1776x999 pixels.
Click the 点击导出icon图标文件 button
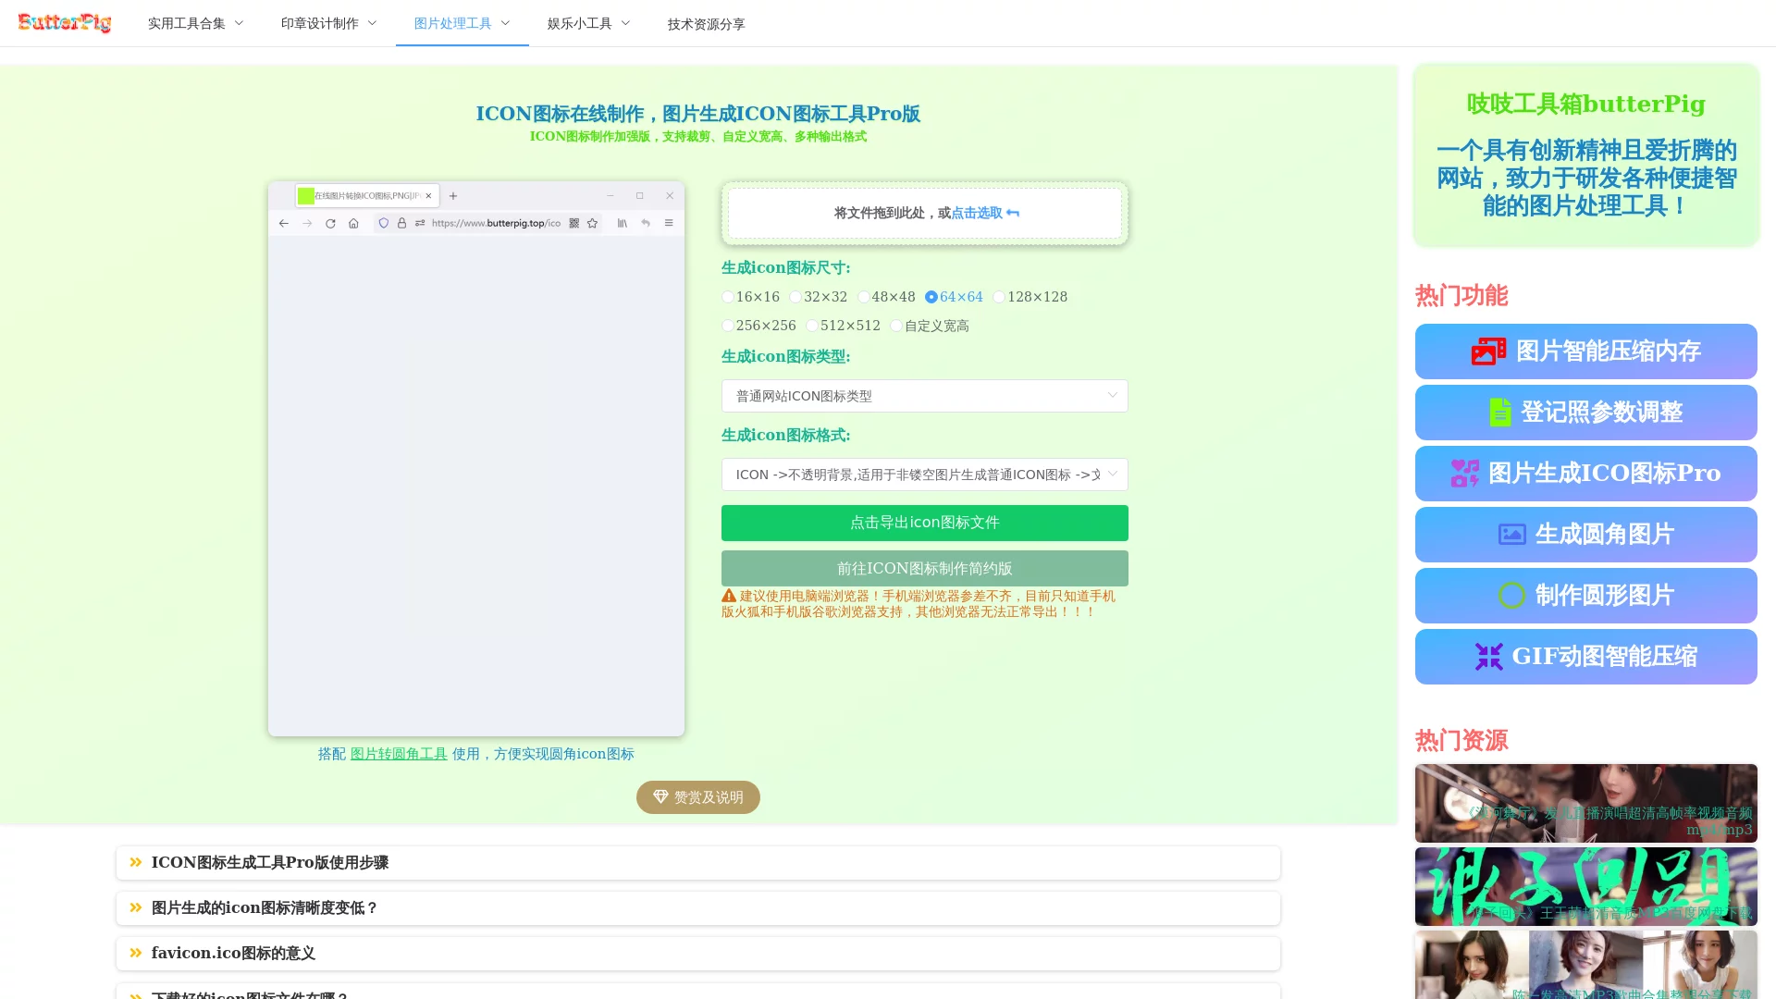[924, 523]
